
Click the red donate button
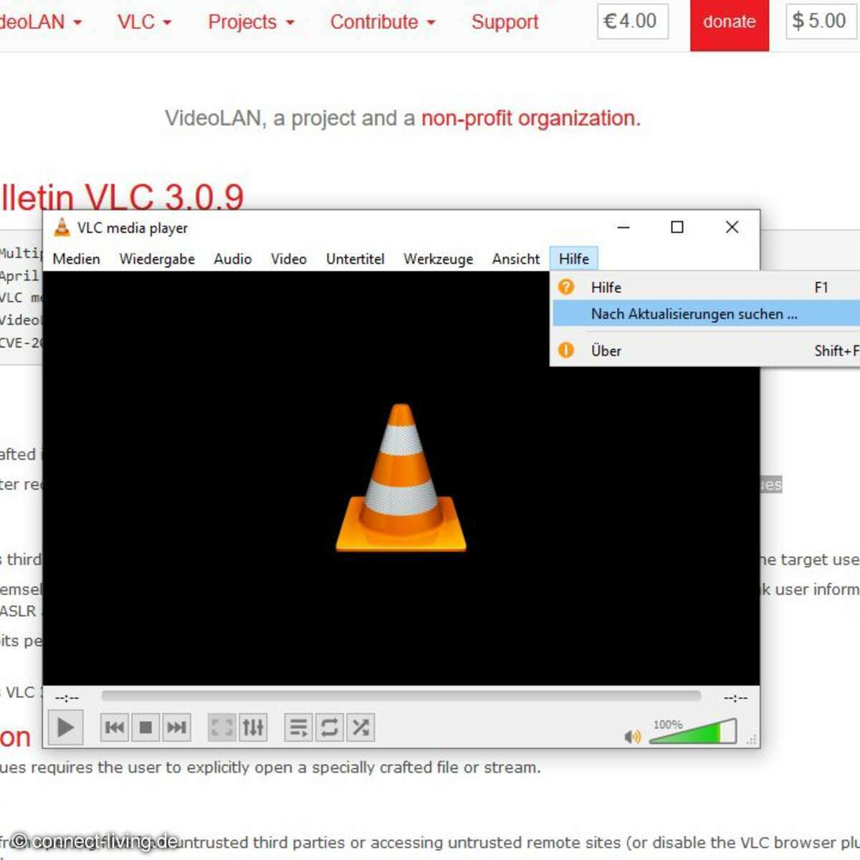tap(729, 21)
